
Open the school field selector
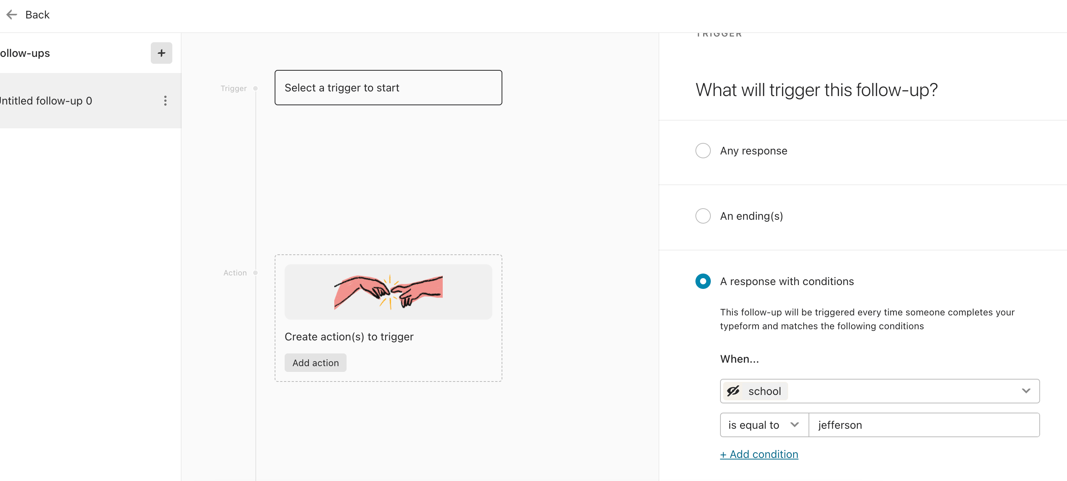click(x=879, y=391)
